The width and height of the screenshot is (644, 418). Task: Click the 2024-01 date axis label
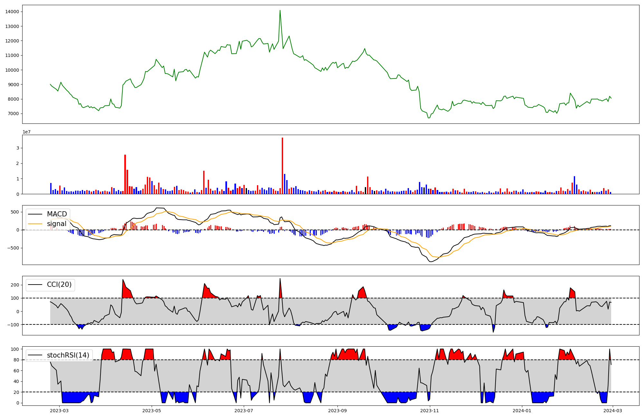pyautogui.click(x=522, y=411)
